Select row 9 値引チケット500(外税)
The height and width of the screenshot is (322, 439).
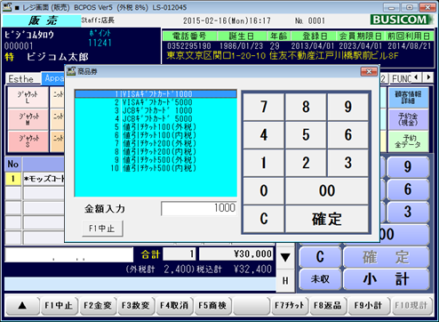coord(156,160)
